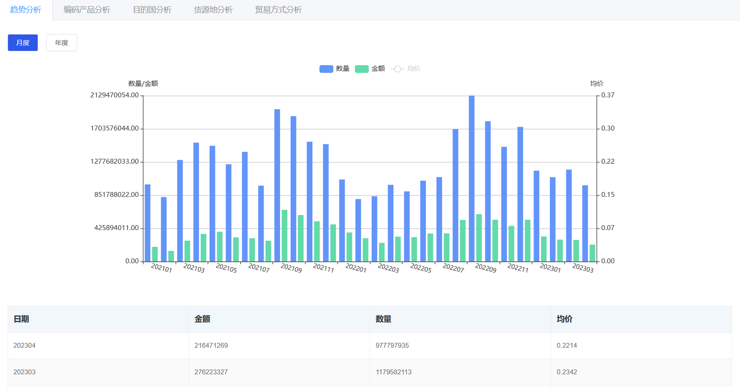Click the 202303 x-axis label
740x388 pixels.
pos(583,268)
